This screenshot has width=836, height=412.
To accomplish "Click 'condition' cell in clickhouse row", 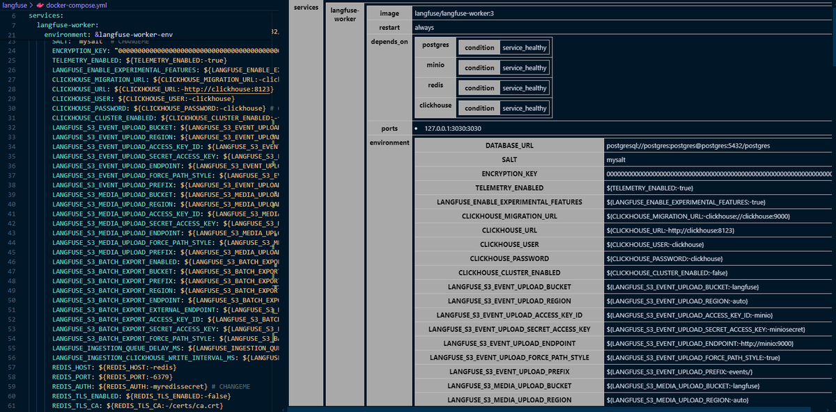I will [x=479, y=109].
